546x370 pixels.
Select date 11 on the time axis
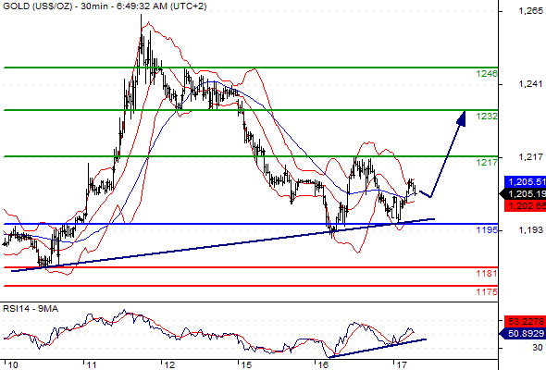pyautogui.click(x=92, y=365)
